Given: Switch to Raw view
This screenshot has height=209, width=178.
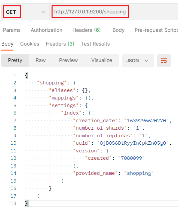Looking at the screenshot, I should coord(41,60).
